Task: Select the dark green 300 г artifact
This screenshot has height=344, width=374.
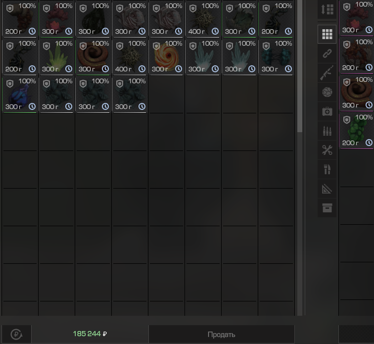Action: tap(239, 19)
